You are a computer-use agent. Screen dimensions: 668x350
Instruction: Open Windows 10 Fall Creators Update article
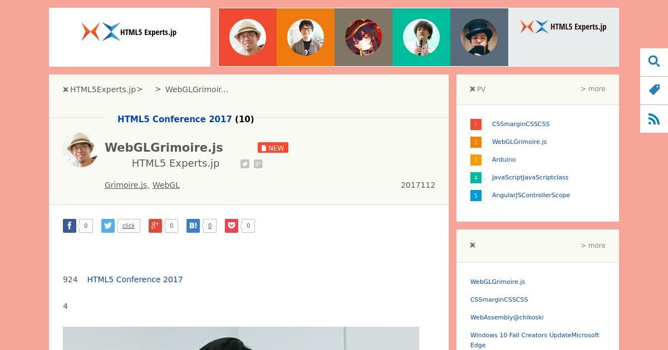pyautogui.click(x=534, y=340)
